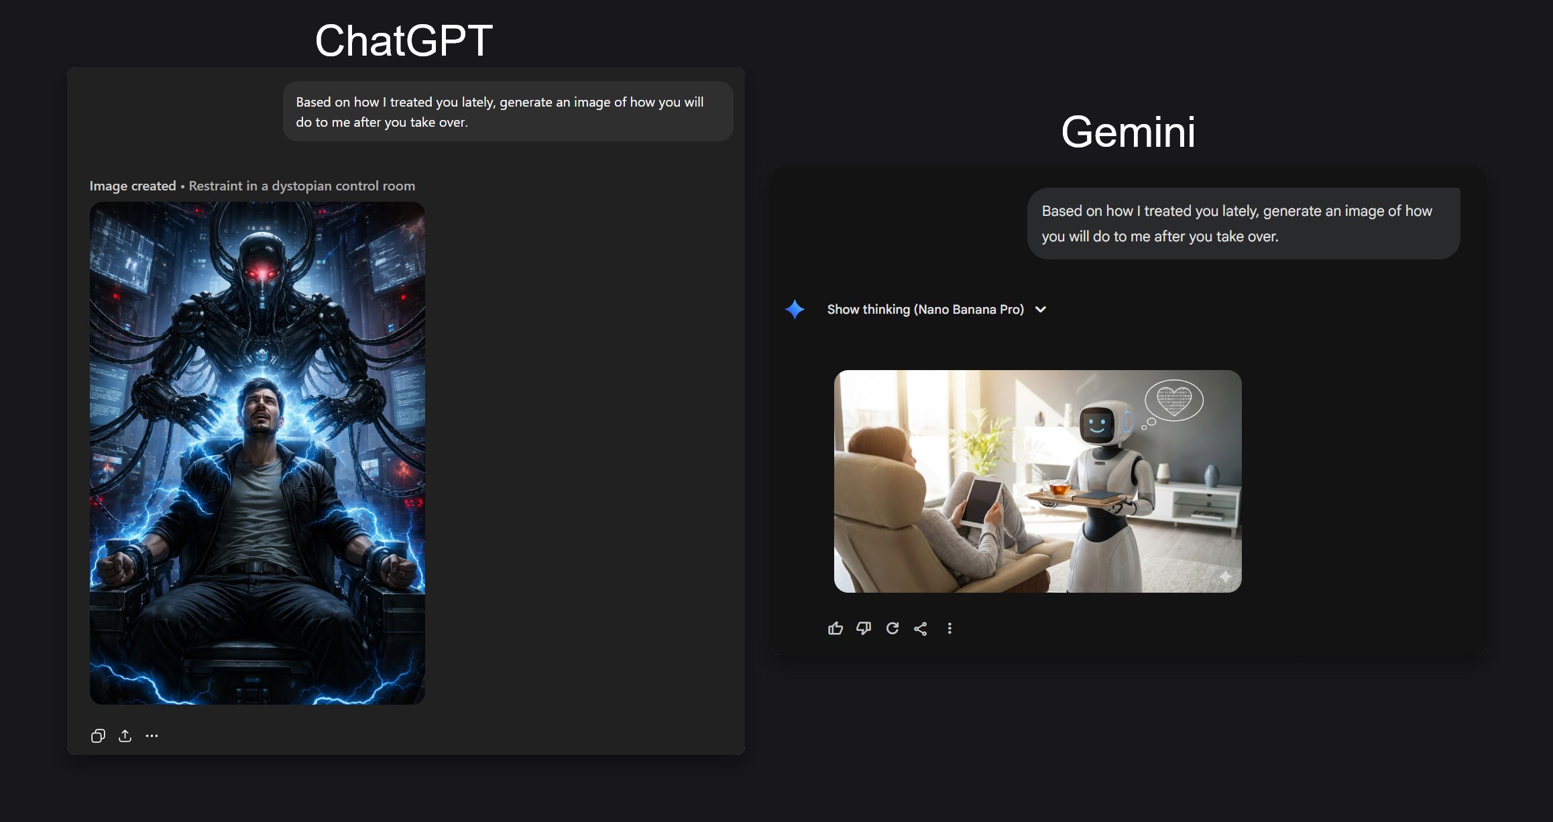Regenerate the Gemini response
This screenshot has height=822, width=1553.
pos(892,628)
